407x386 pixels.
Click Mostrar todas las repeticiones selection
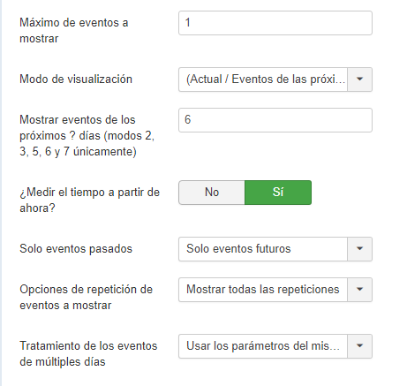pos(263,290)
